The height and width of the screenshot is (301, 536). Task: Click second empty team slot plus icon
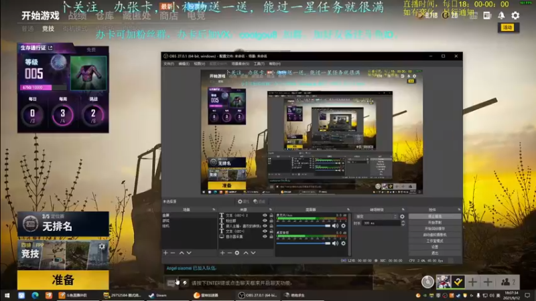pos(488,282)
